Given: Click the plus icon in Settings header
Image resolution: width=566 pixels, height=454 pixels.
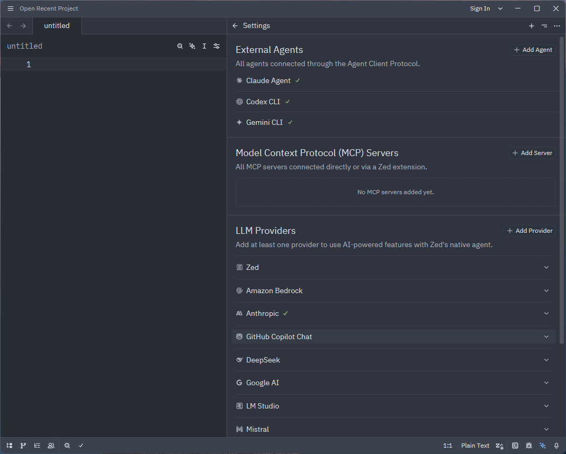Looking at the screenshot, I should click(532, 26).
